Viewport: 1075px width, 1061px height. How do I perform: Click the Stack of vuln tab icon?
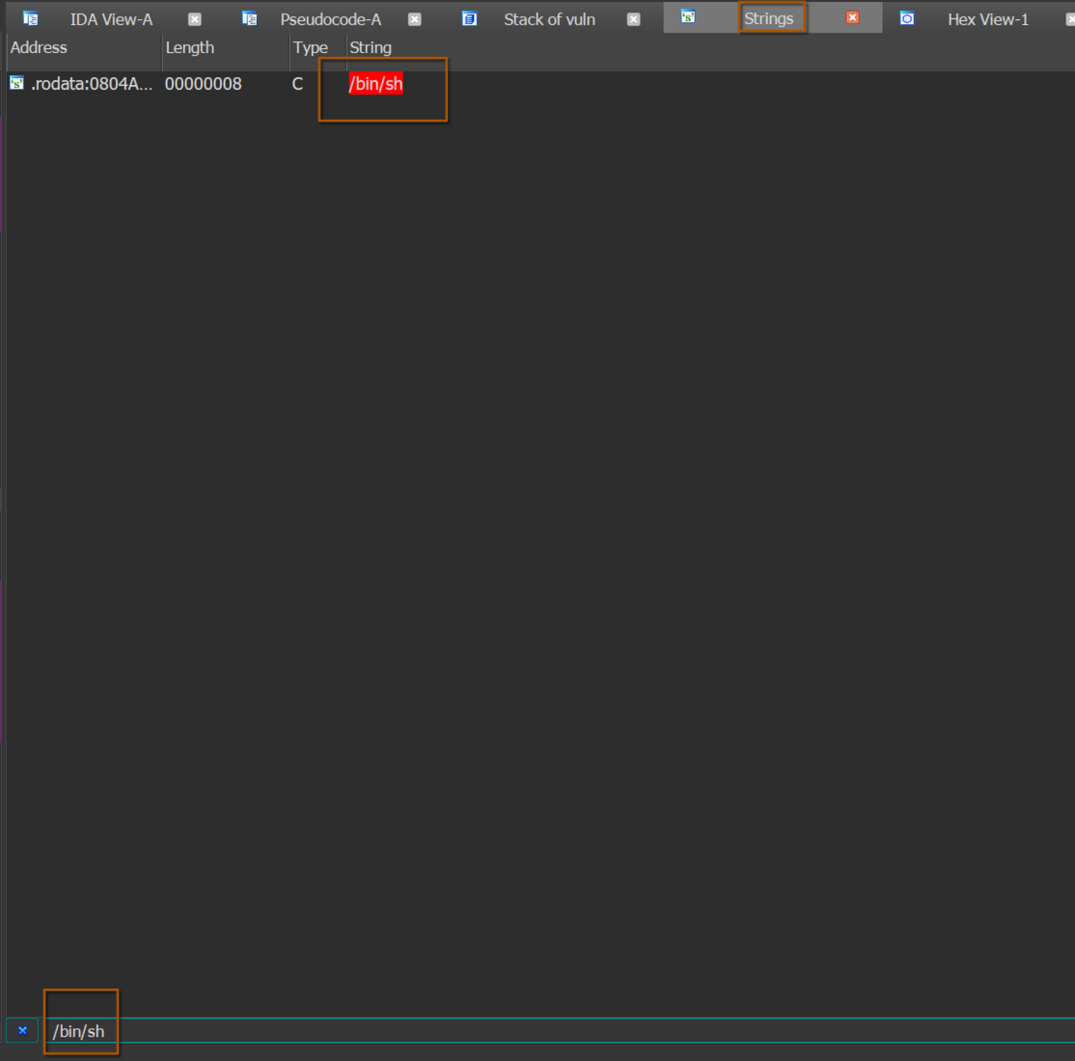pos(469,17)
